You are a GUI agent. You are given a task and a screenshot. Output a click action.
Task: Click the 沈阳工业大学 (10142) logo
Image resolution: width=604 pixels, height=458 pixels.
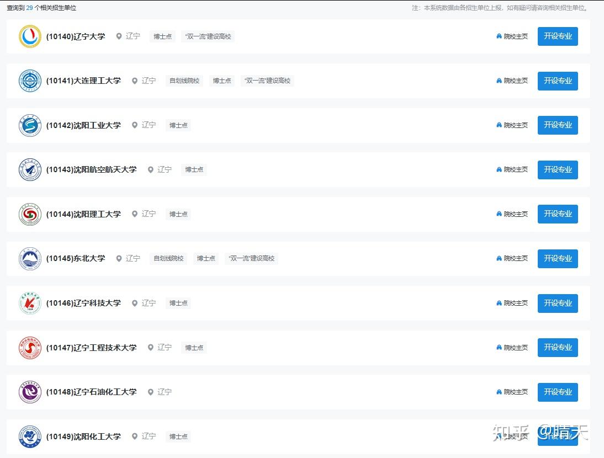[30, 125]
